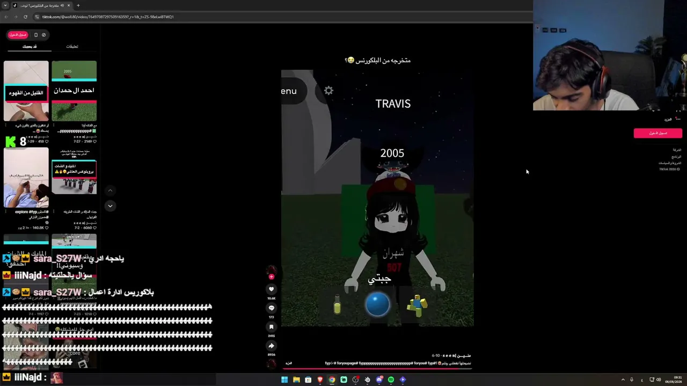Screen dimensions: 687x386
Task: Open Discord from the taskbar
Action: tap(379, 380)
